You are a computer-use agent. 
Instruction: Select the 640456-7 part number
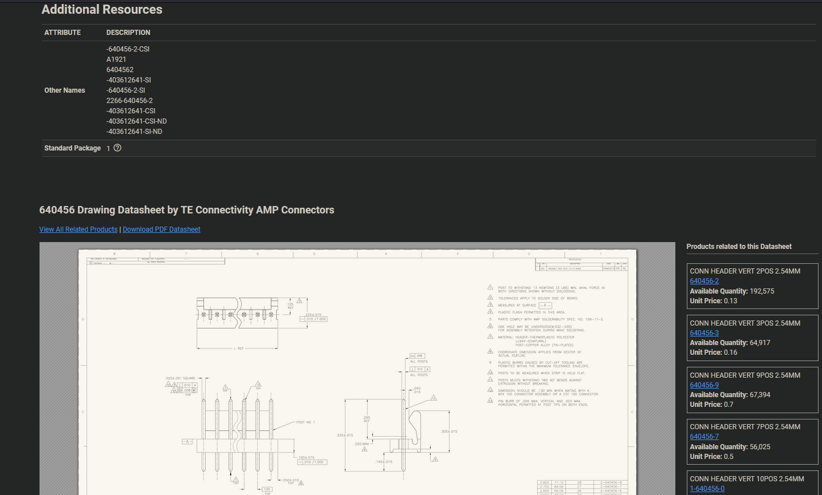[704, 437]
